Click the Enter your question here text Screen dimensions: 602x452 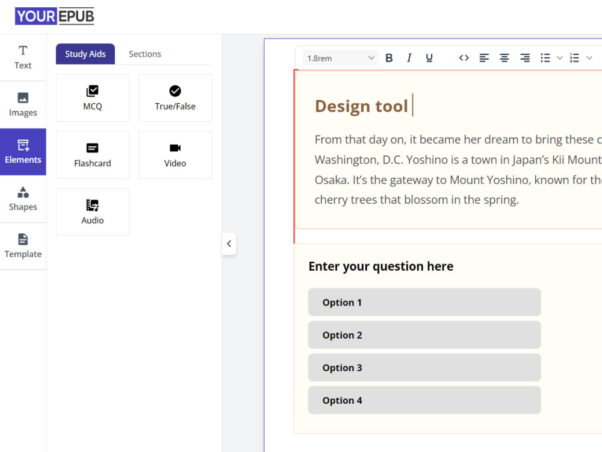click(381, 266)
